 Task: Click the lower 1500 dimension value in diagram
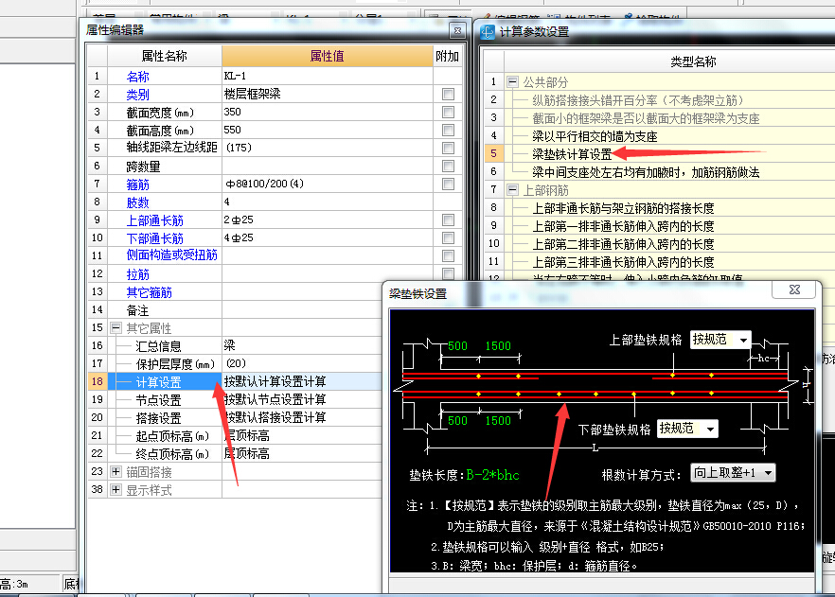pyautogui.click(x=498, y=421)
